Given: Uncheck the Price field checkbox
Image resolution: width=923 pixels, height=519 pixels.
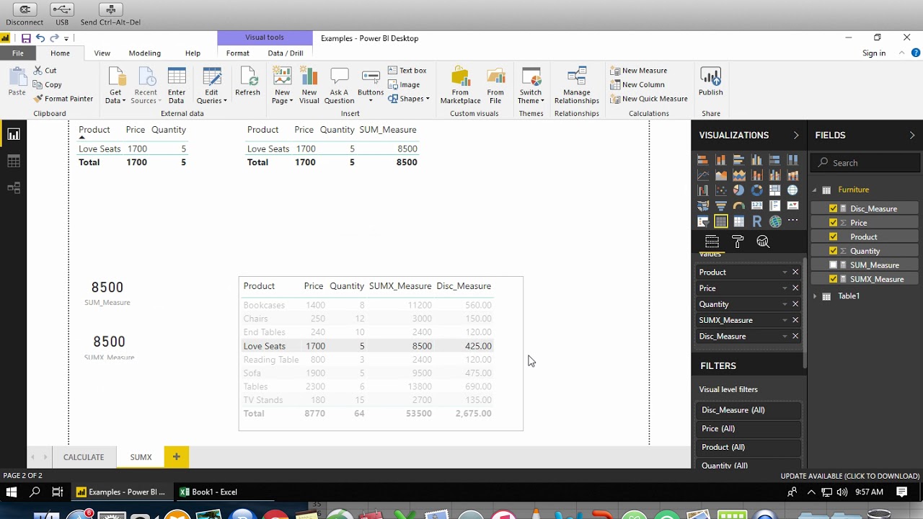Looking at the screenshot, I should (x=833, y=223).
